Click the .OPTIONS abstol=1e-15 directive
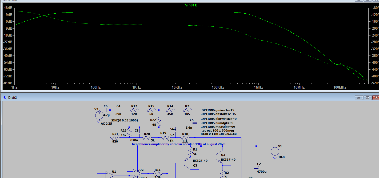The image size is (379, 178). (x=218, y=114)
